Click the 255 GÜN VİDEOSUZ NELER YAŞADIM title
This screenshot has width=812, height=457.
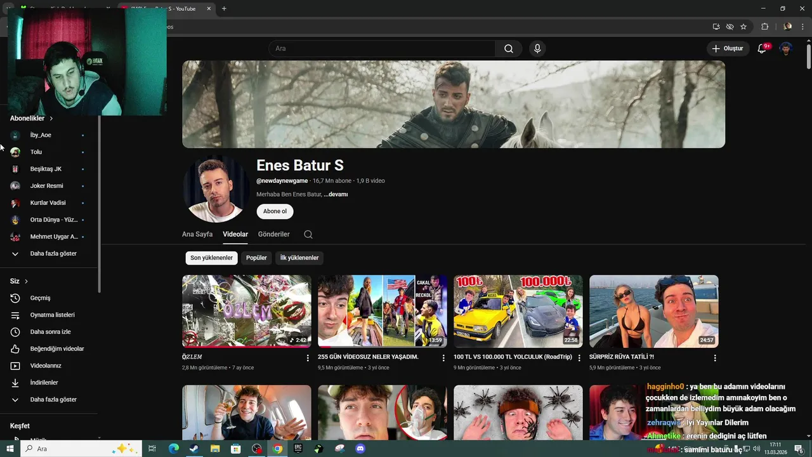pyautogui.click(x=368, y=357)
